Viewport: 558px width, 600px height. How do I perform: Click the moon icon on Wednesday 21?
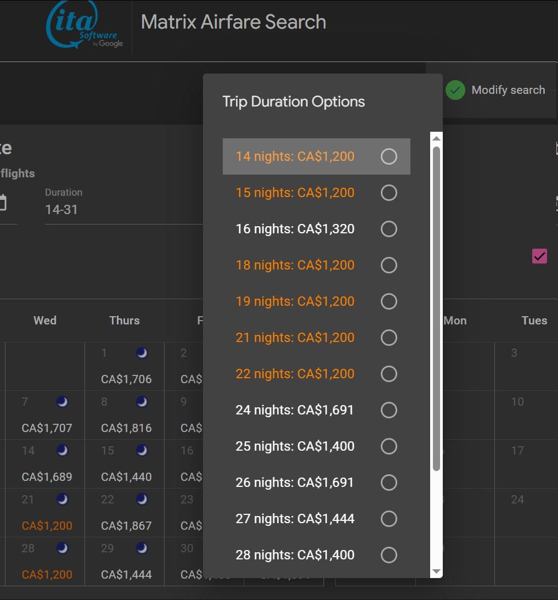pyautogui.click(x=63, y=500)
